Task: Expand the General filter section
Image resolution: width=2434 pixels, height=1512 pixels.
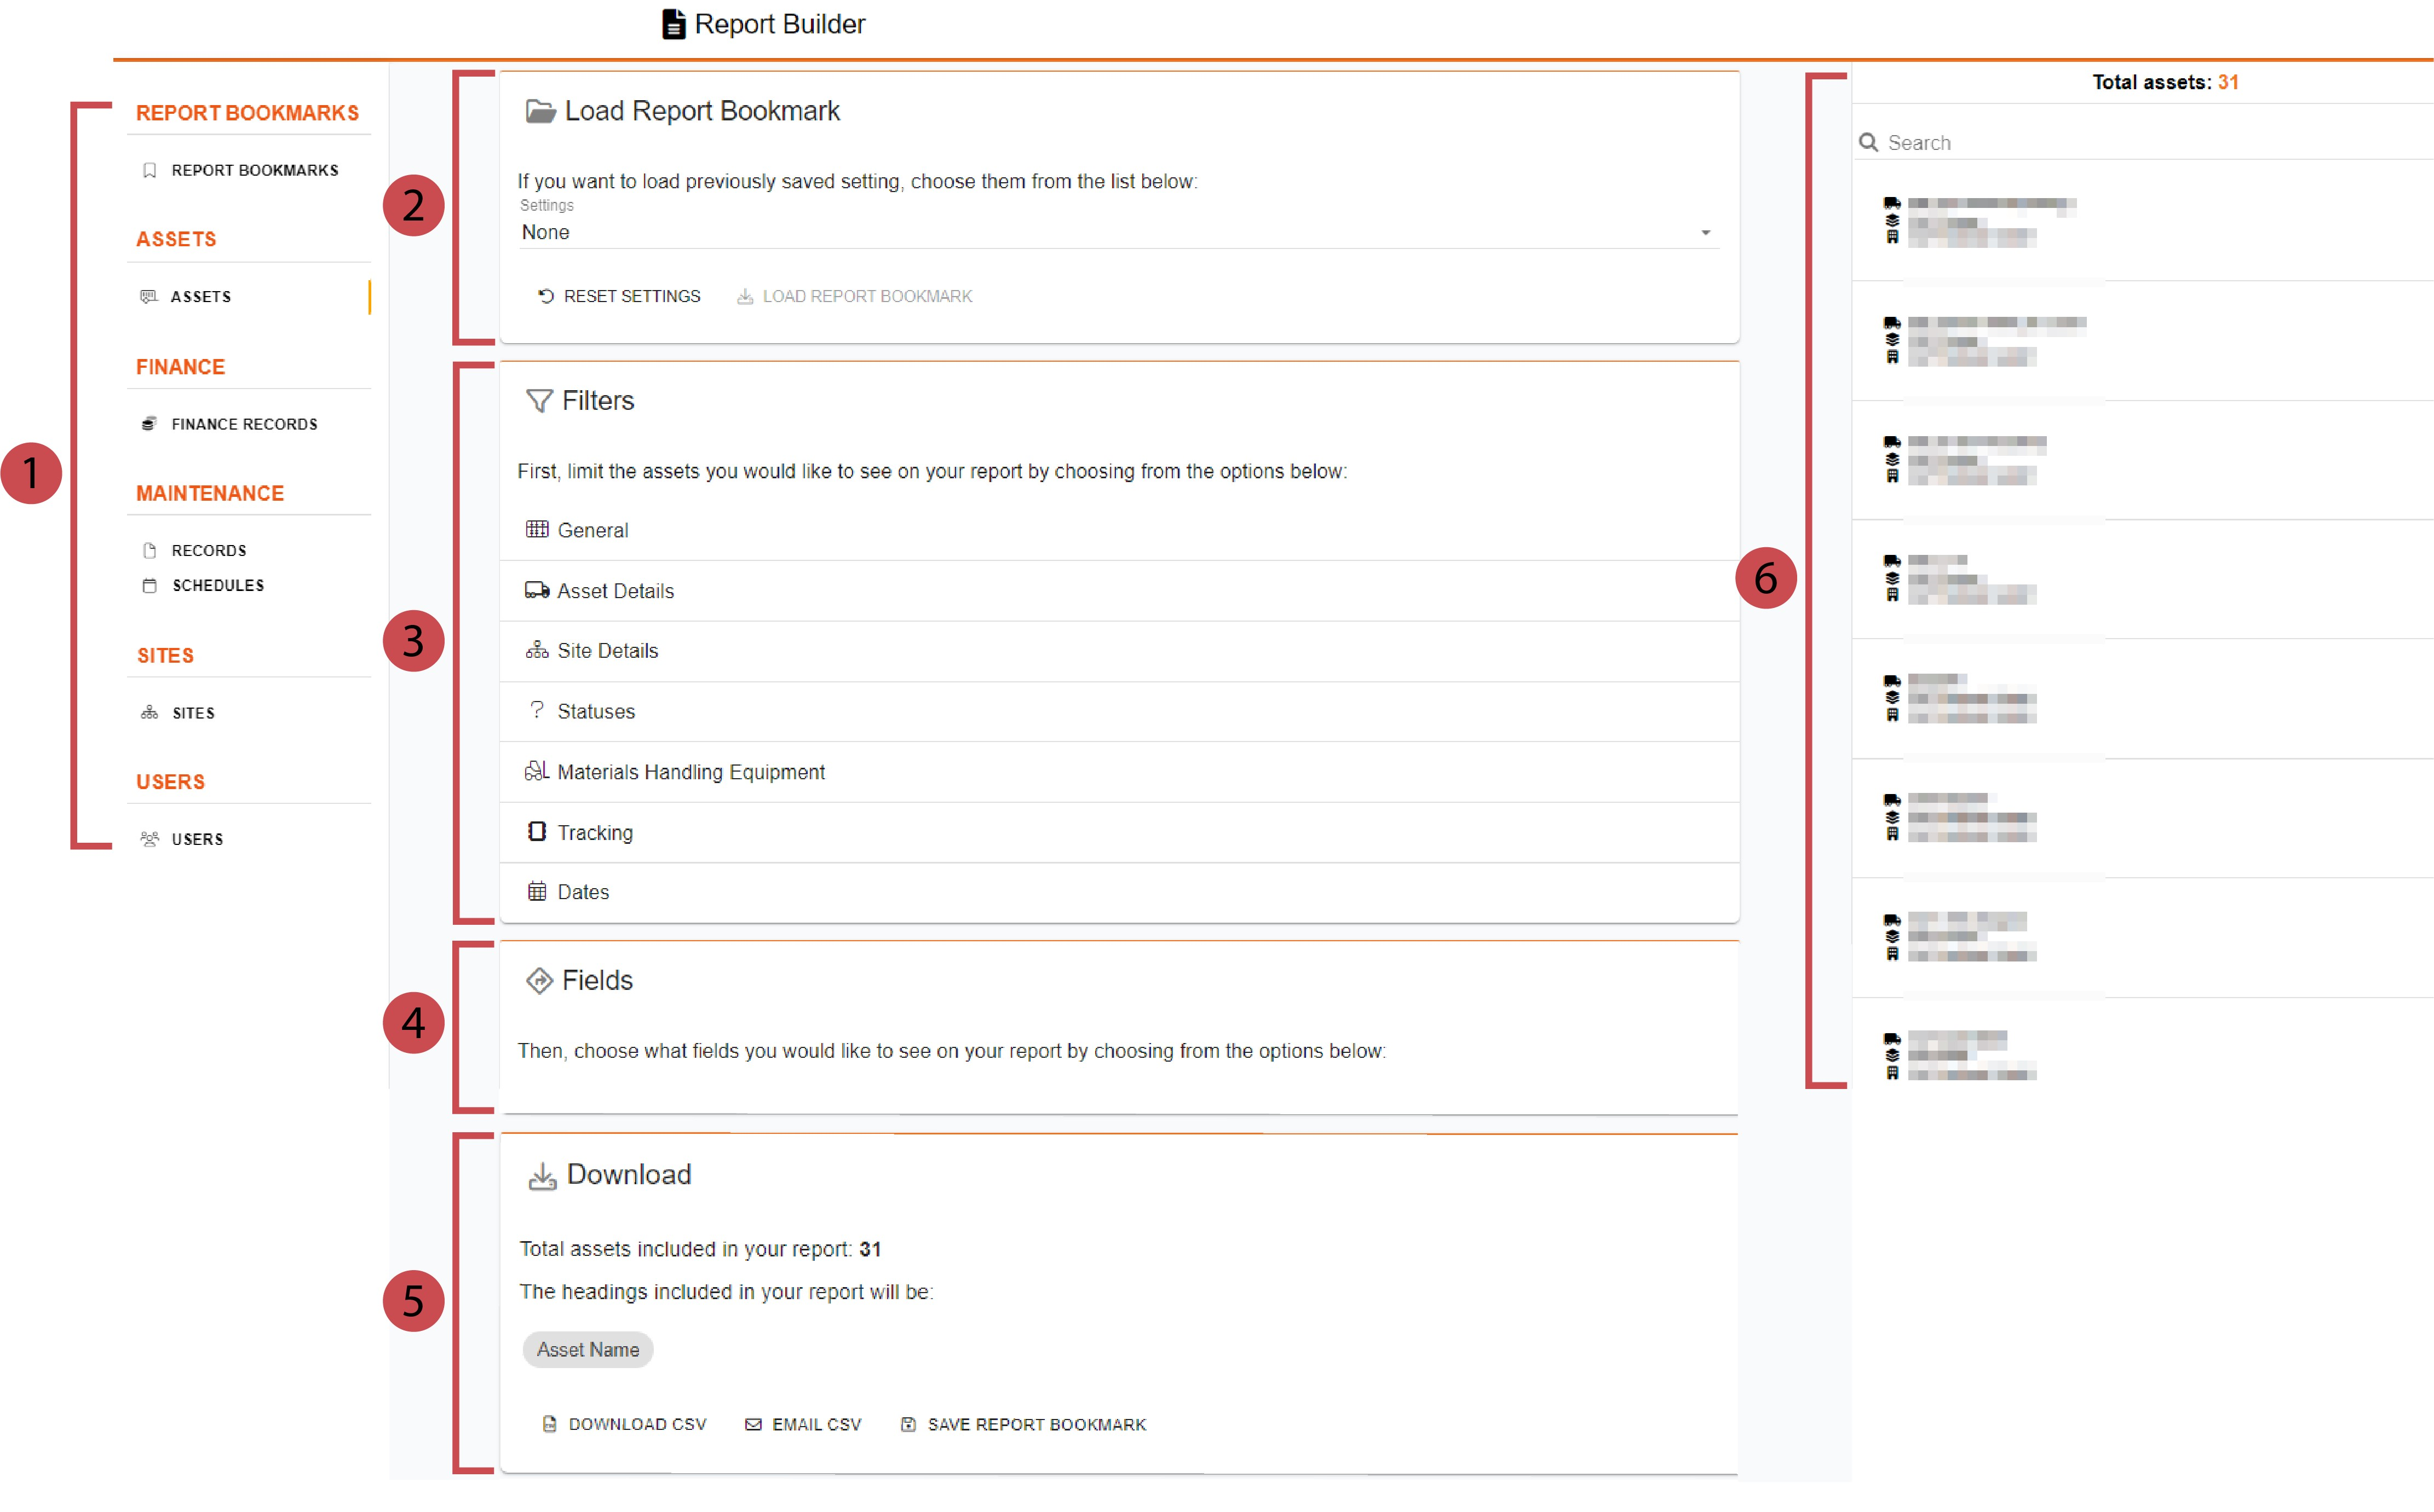Action: [592, 530]
